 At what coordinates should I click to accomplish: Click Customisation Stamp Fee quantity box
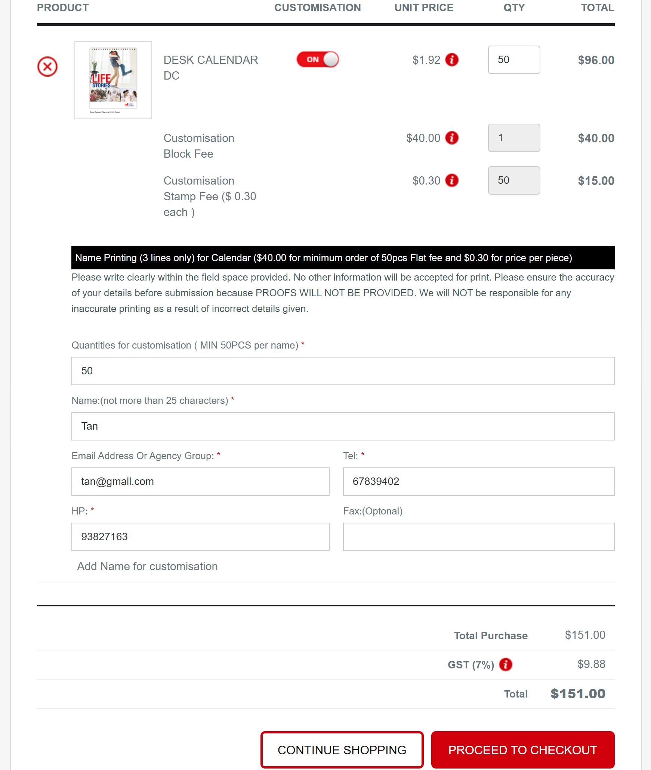(x=513, y=180)
